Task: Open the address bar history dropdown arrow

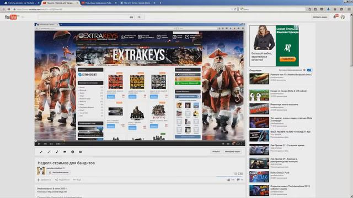Action: (232, 9)
